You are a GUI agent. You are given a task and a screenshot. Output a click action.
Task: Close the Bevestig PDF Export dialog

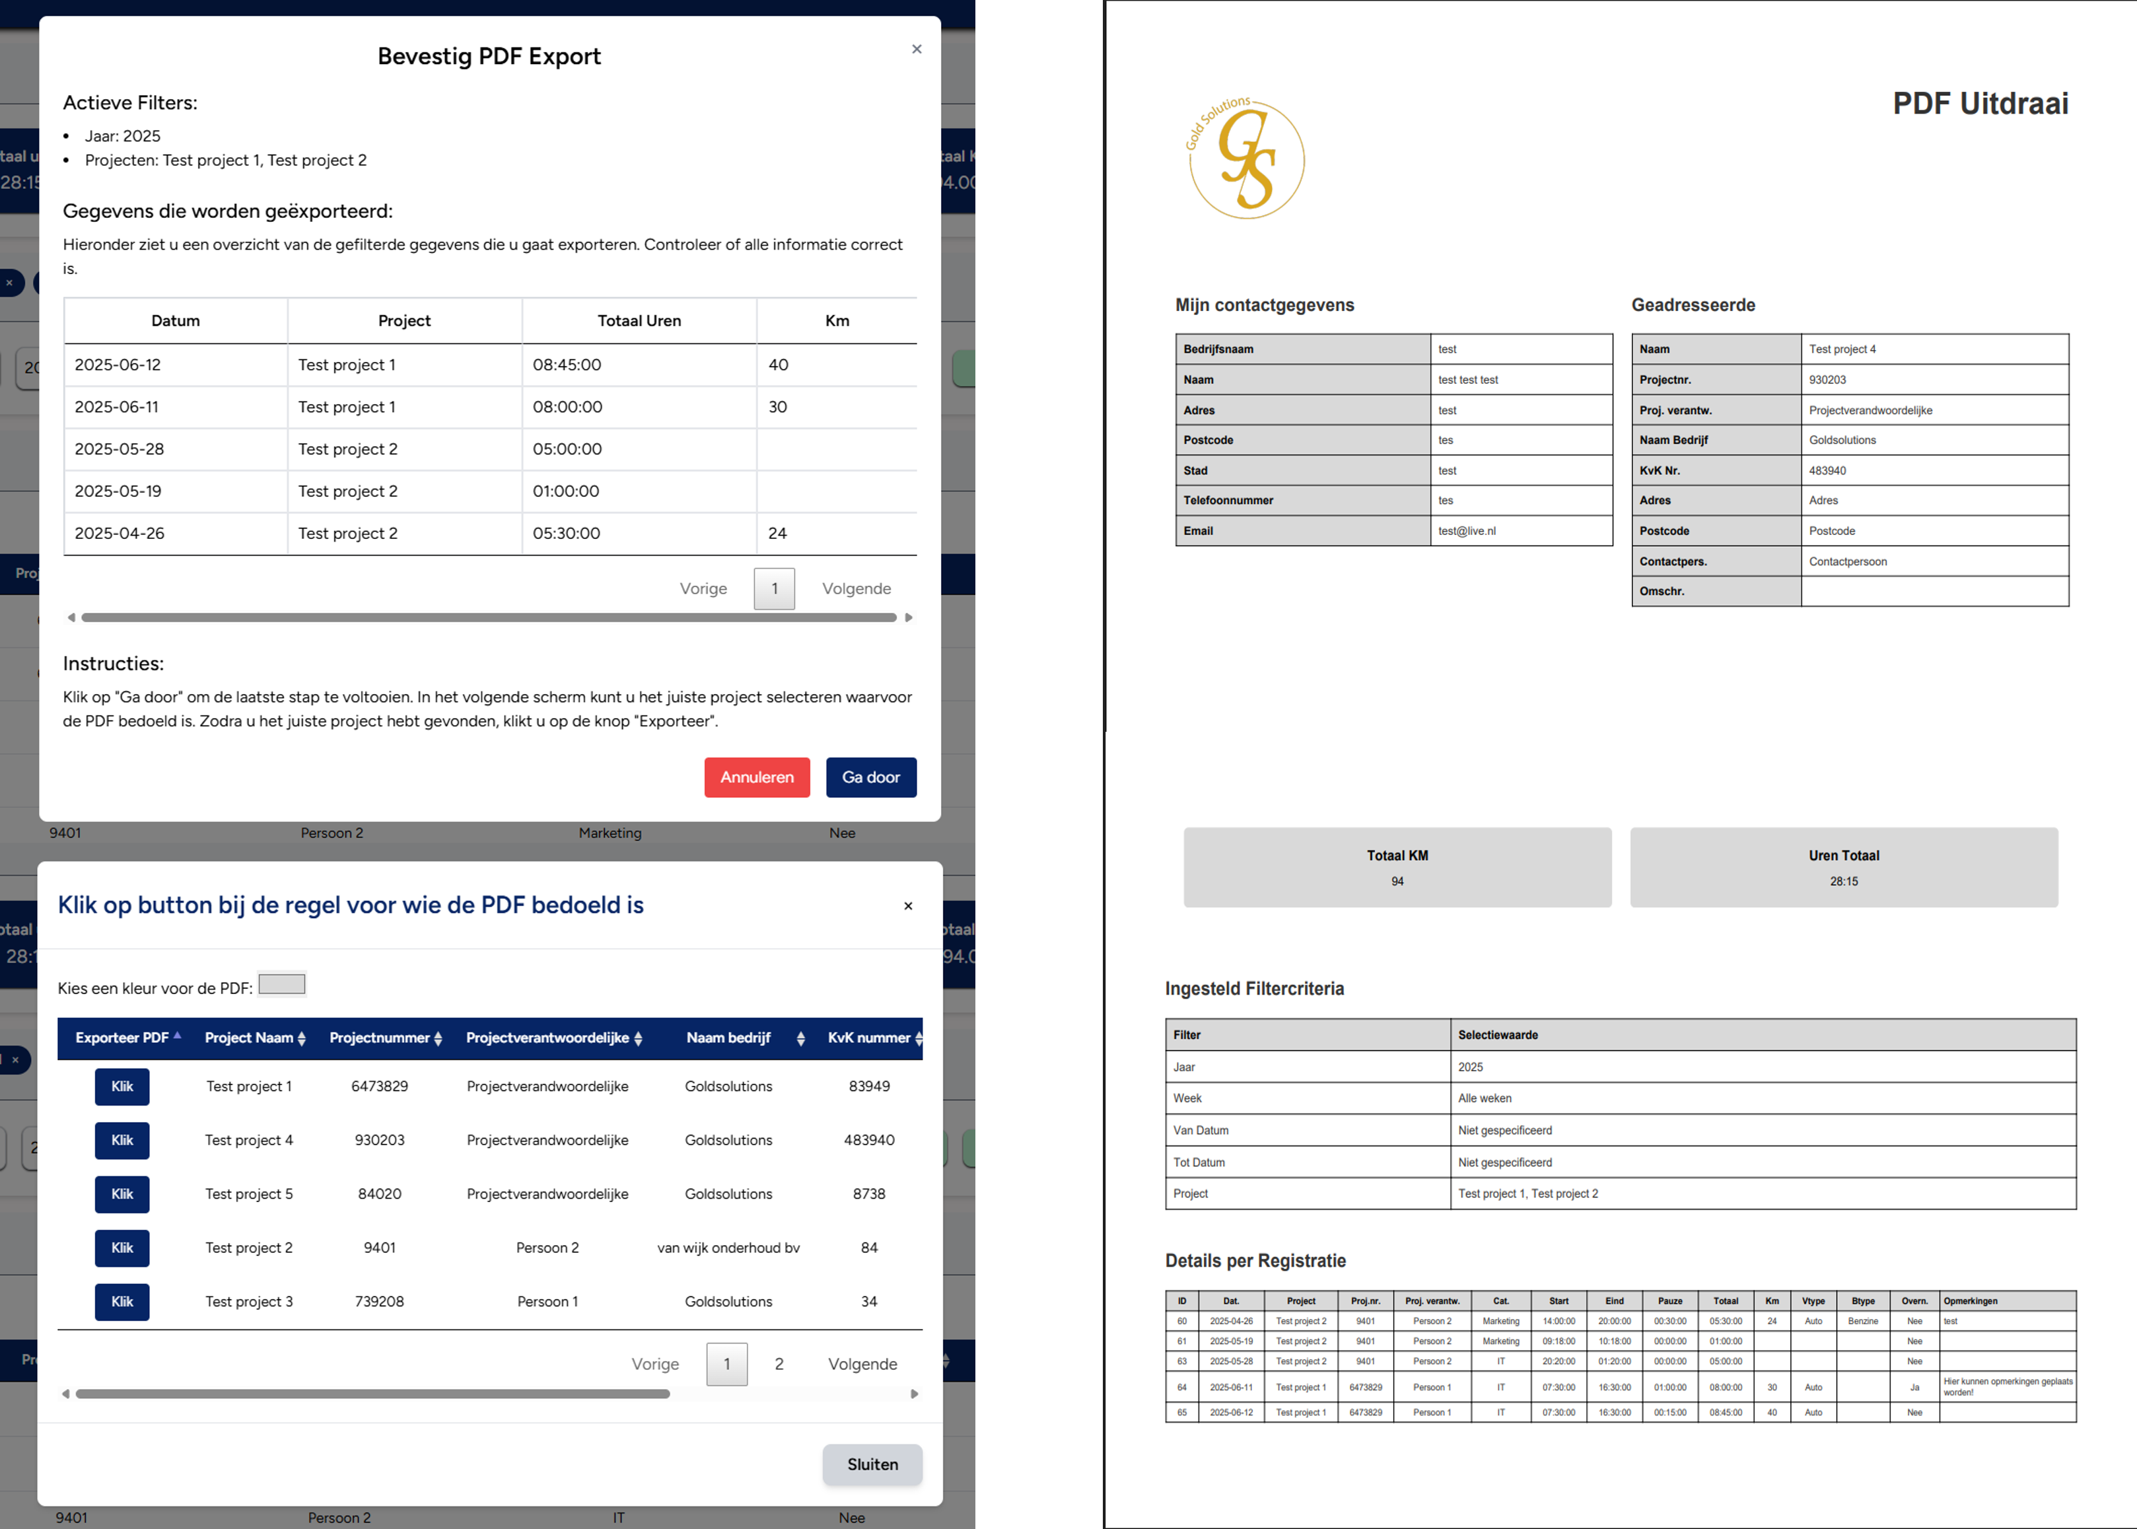coord(916,49)
